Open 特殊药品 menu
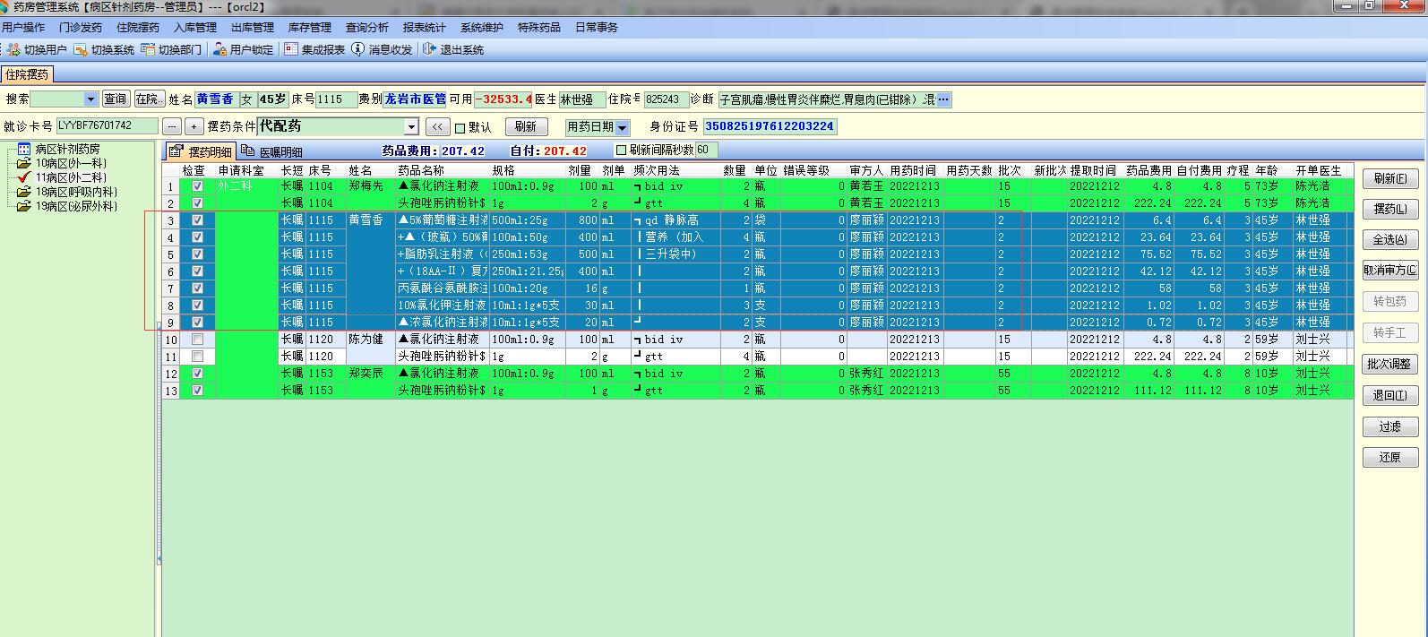1428x637 pixels. pyautogui.click(x=539, y=28)
